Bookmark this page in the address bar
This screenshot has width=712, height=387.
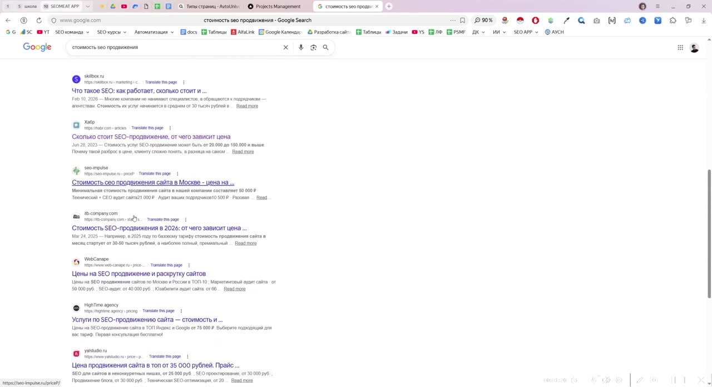[x=462, y=20]
